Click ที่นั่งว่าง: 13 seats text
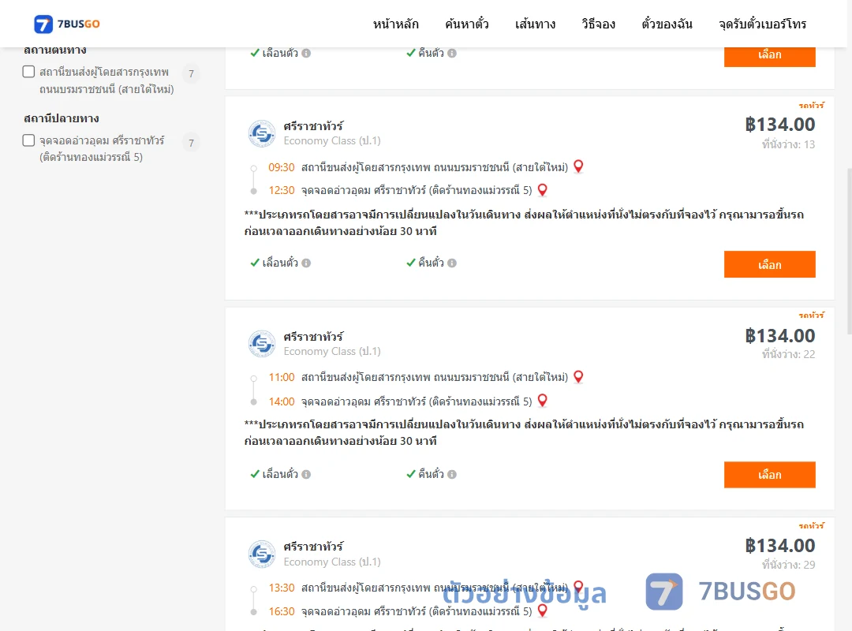 tap(788, 144)
